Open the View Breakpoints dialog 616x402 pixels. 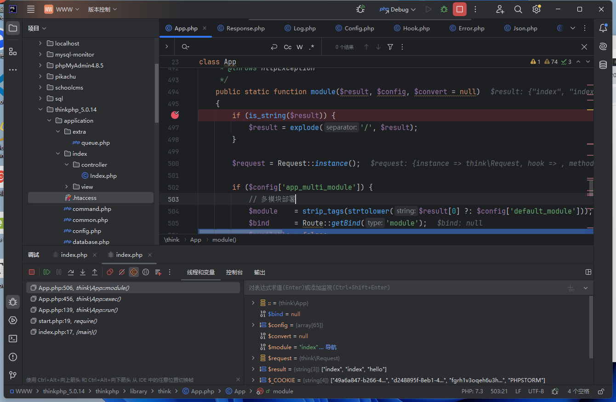110,272
